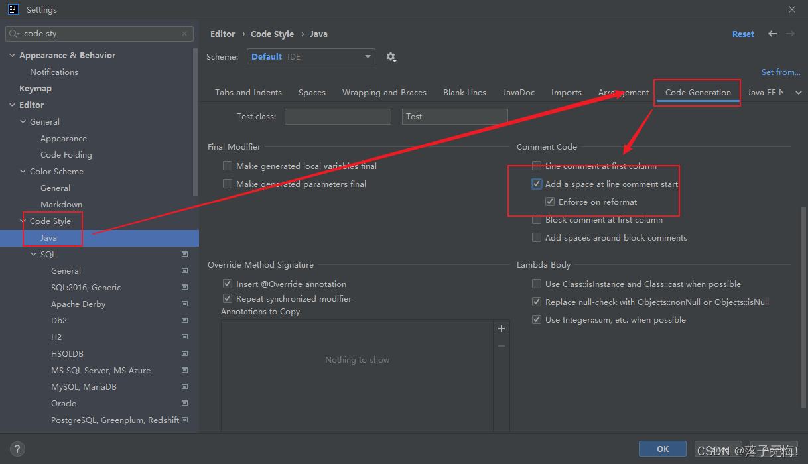Close the Settings dialog window
Screen dimensions: 808x464
[x=792, y=9]
